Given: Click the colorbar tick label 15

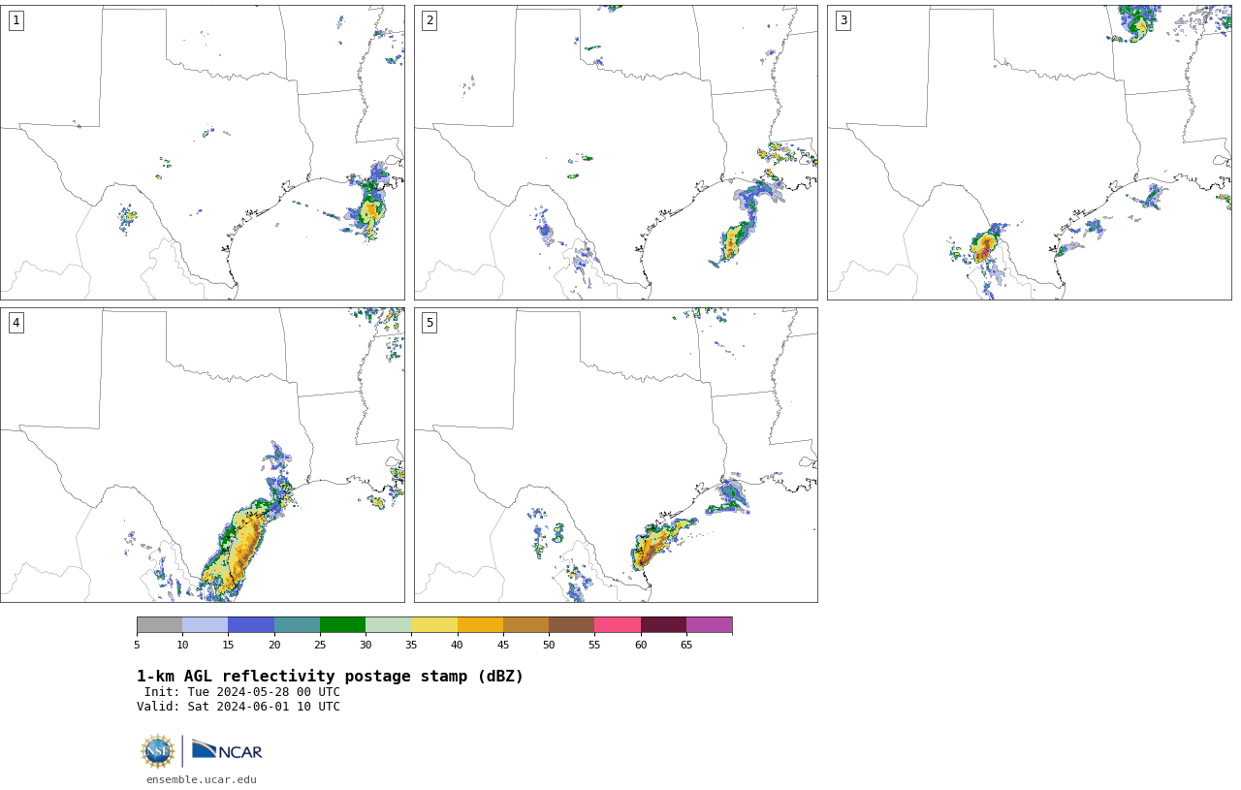Looking at the screenshot, I should click(x=228, y=645).
